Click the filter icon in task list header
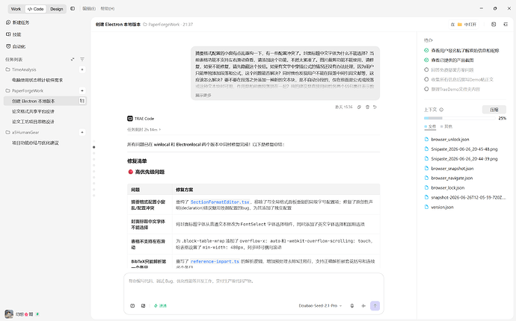The height and width of the screenshot is (321, 516). tap(82, 60)
